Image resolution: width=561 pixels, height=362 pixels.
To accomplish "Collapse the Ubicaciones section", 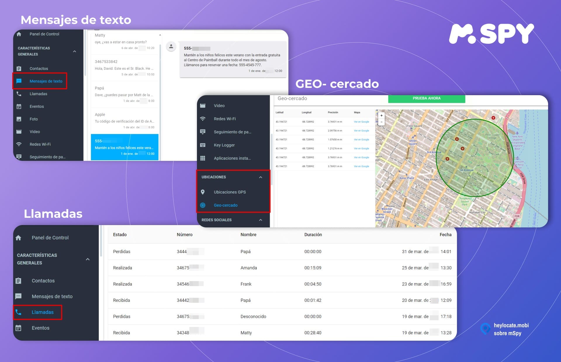I will coord(261,177).
